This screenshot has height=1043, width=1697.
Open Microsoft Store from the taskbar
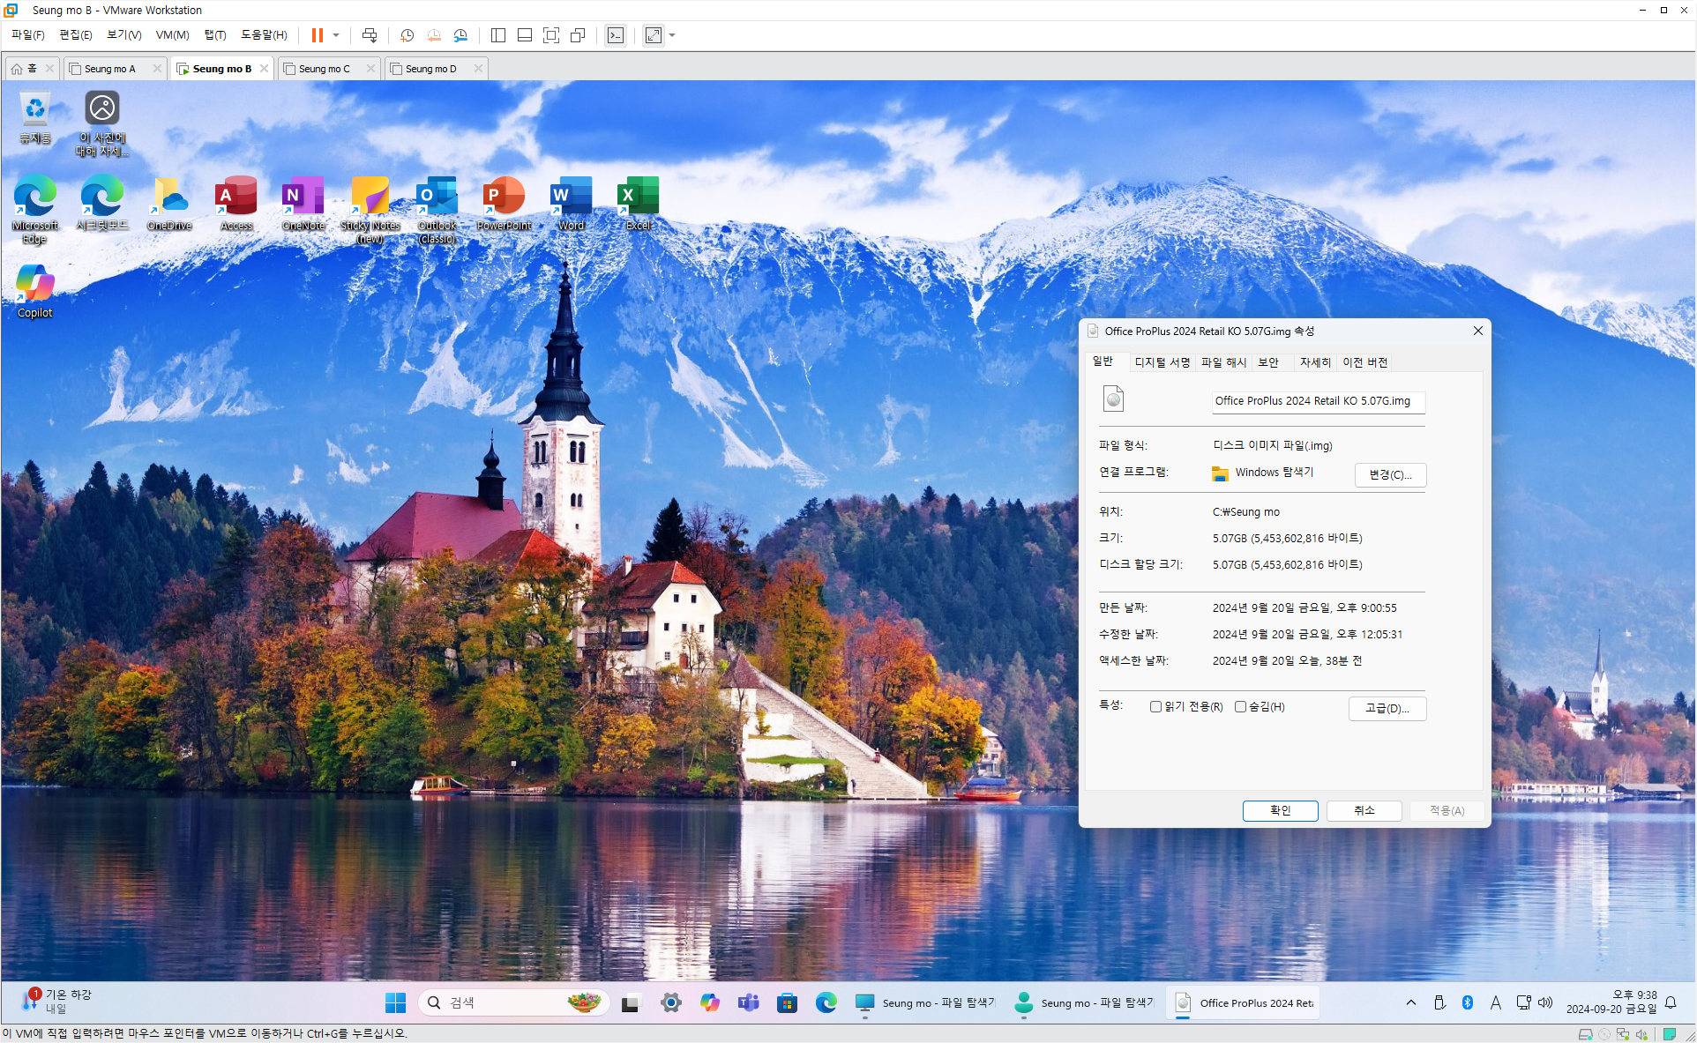point(787,1002)
